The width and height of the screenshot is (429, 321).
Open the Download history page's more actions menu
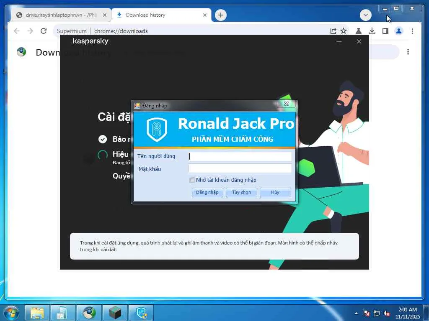coord(408,52)
